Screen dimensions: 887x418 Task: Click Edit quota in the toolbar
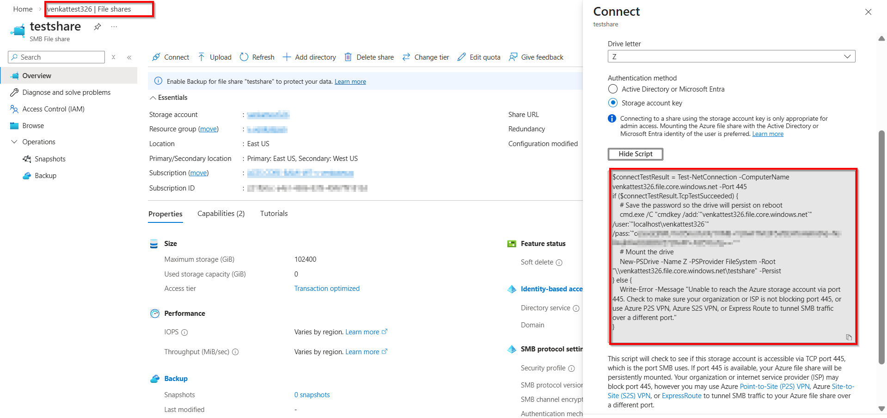tap(479, 57)
